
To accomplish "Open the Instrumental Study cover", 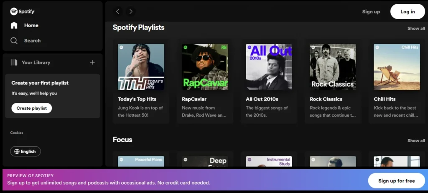I will [x=269, y=161].
